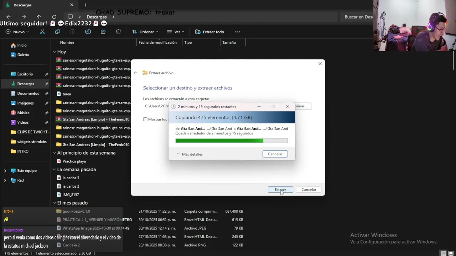This screenshot has width=456, height=256.
Task: Select Videos in the sidebar
Action: pyautogui.click(x=20, y=122)
